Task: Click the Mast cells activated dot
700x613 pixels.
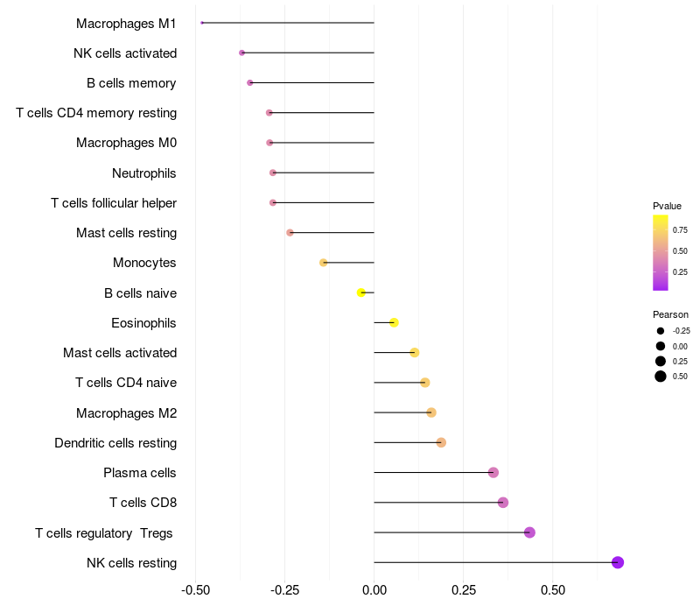Action: 414,353
